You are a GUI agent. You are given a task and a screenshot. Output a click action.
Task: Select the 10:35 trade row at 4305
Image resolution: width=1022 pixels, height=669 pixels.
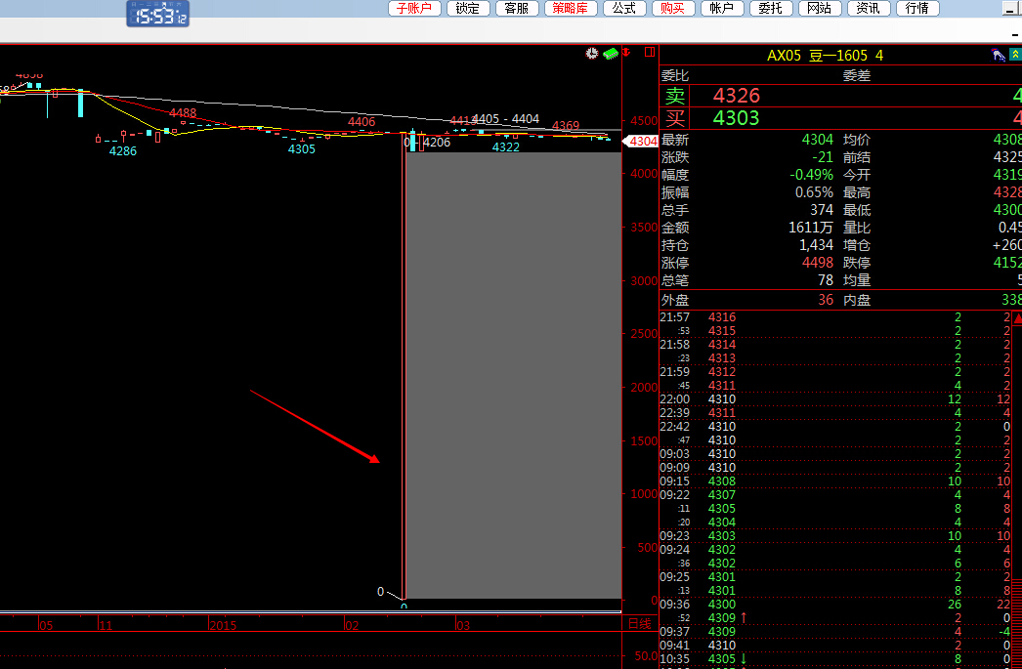[x=835, y=659]
